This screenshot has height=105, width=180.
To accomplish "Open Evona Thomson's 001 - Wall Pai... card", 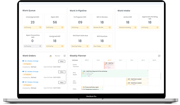I will (109, 65).
